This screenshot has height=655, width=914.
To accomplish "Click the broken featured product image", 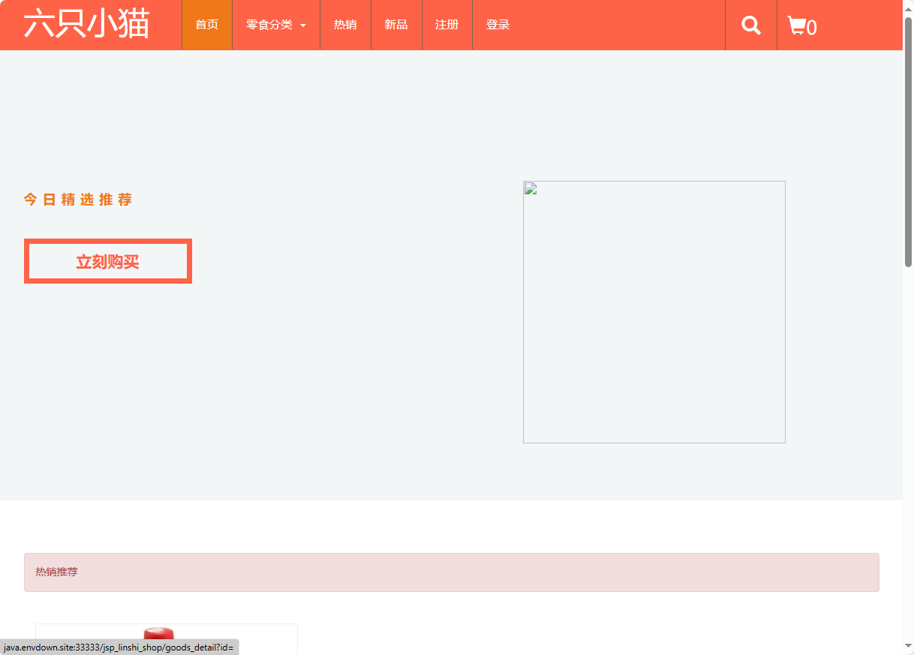I will (654, 312).
